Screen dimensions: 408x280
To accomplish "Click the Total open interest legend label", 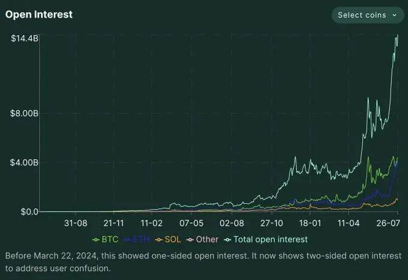I will tap(271, 239).
